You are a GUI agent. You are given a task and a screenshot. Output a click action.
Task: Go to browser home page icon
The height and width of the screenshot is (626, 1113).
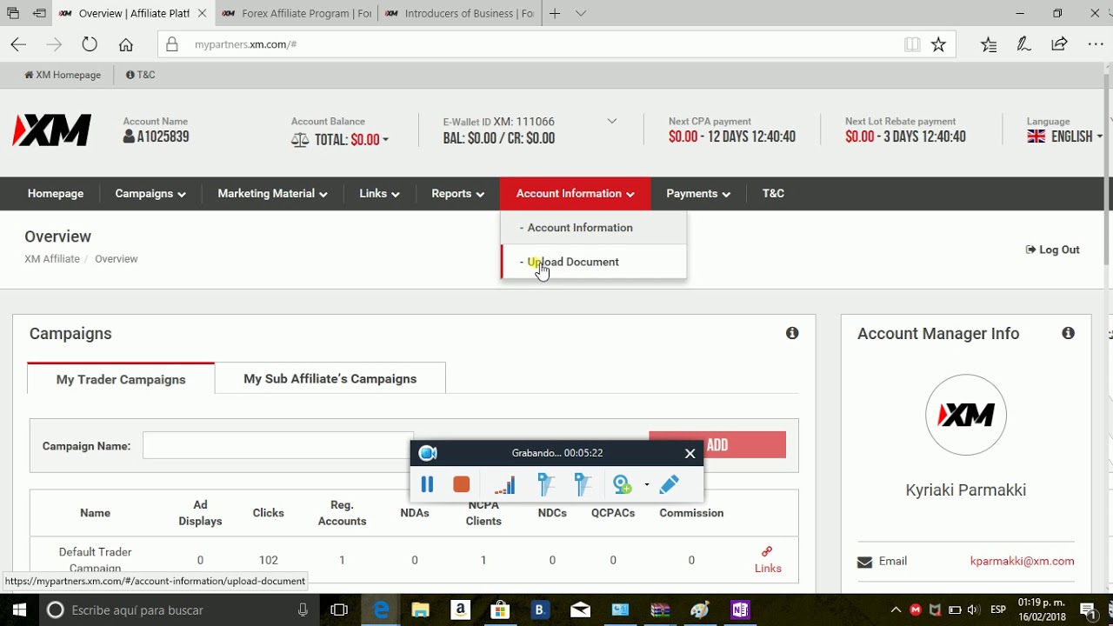[126, 44]
